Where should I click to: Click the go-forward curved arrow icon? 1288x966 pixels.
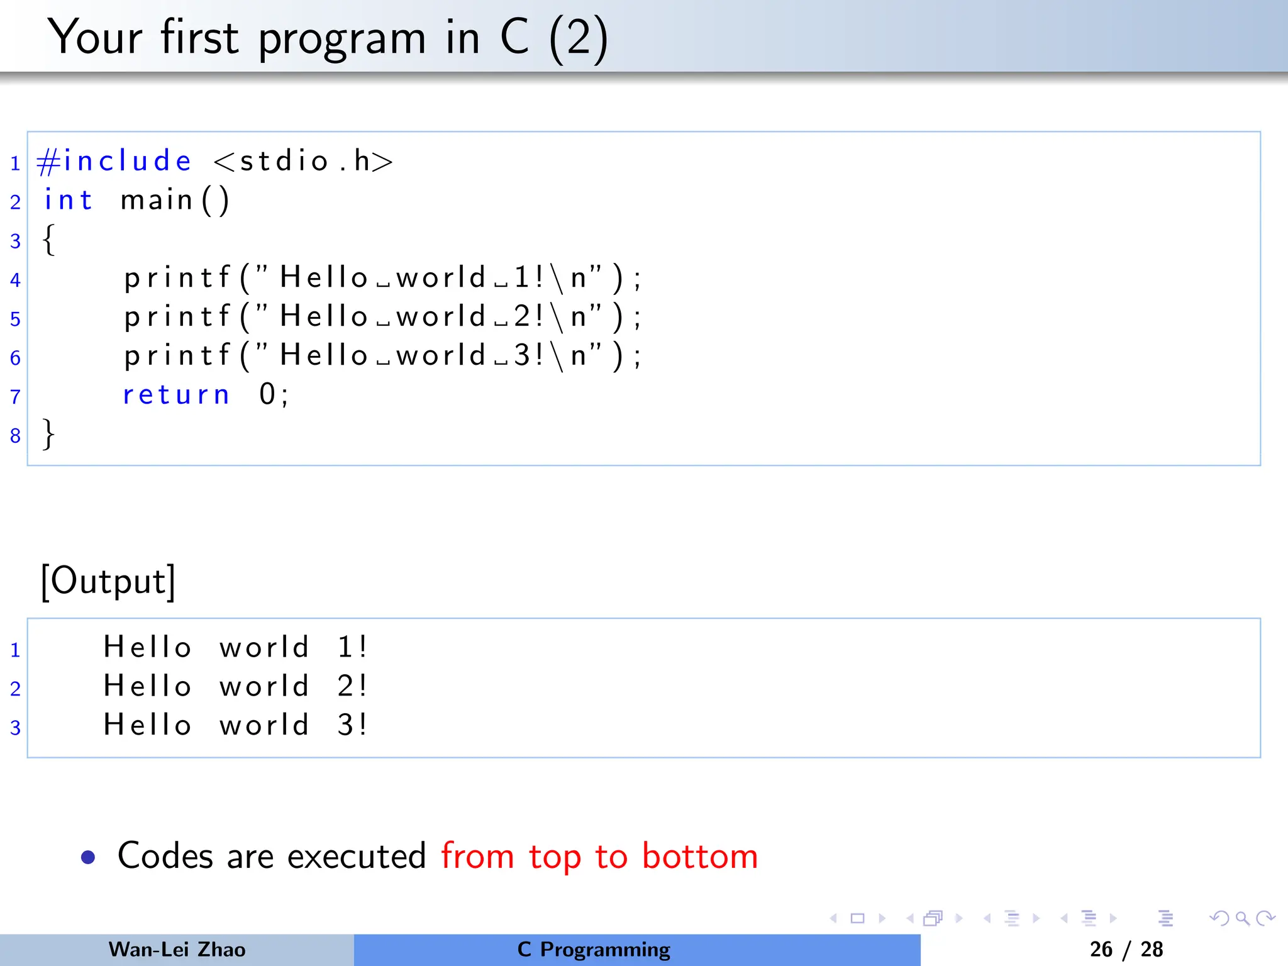pyautogui.click(x=1265, y=918)
